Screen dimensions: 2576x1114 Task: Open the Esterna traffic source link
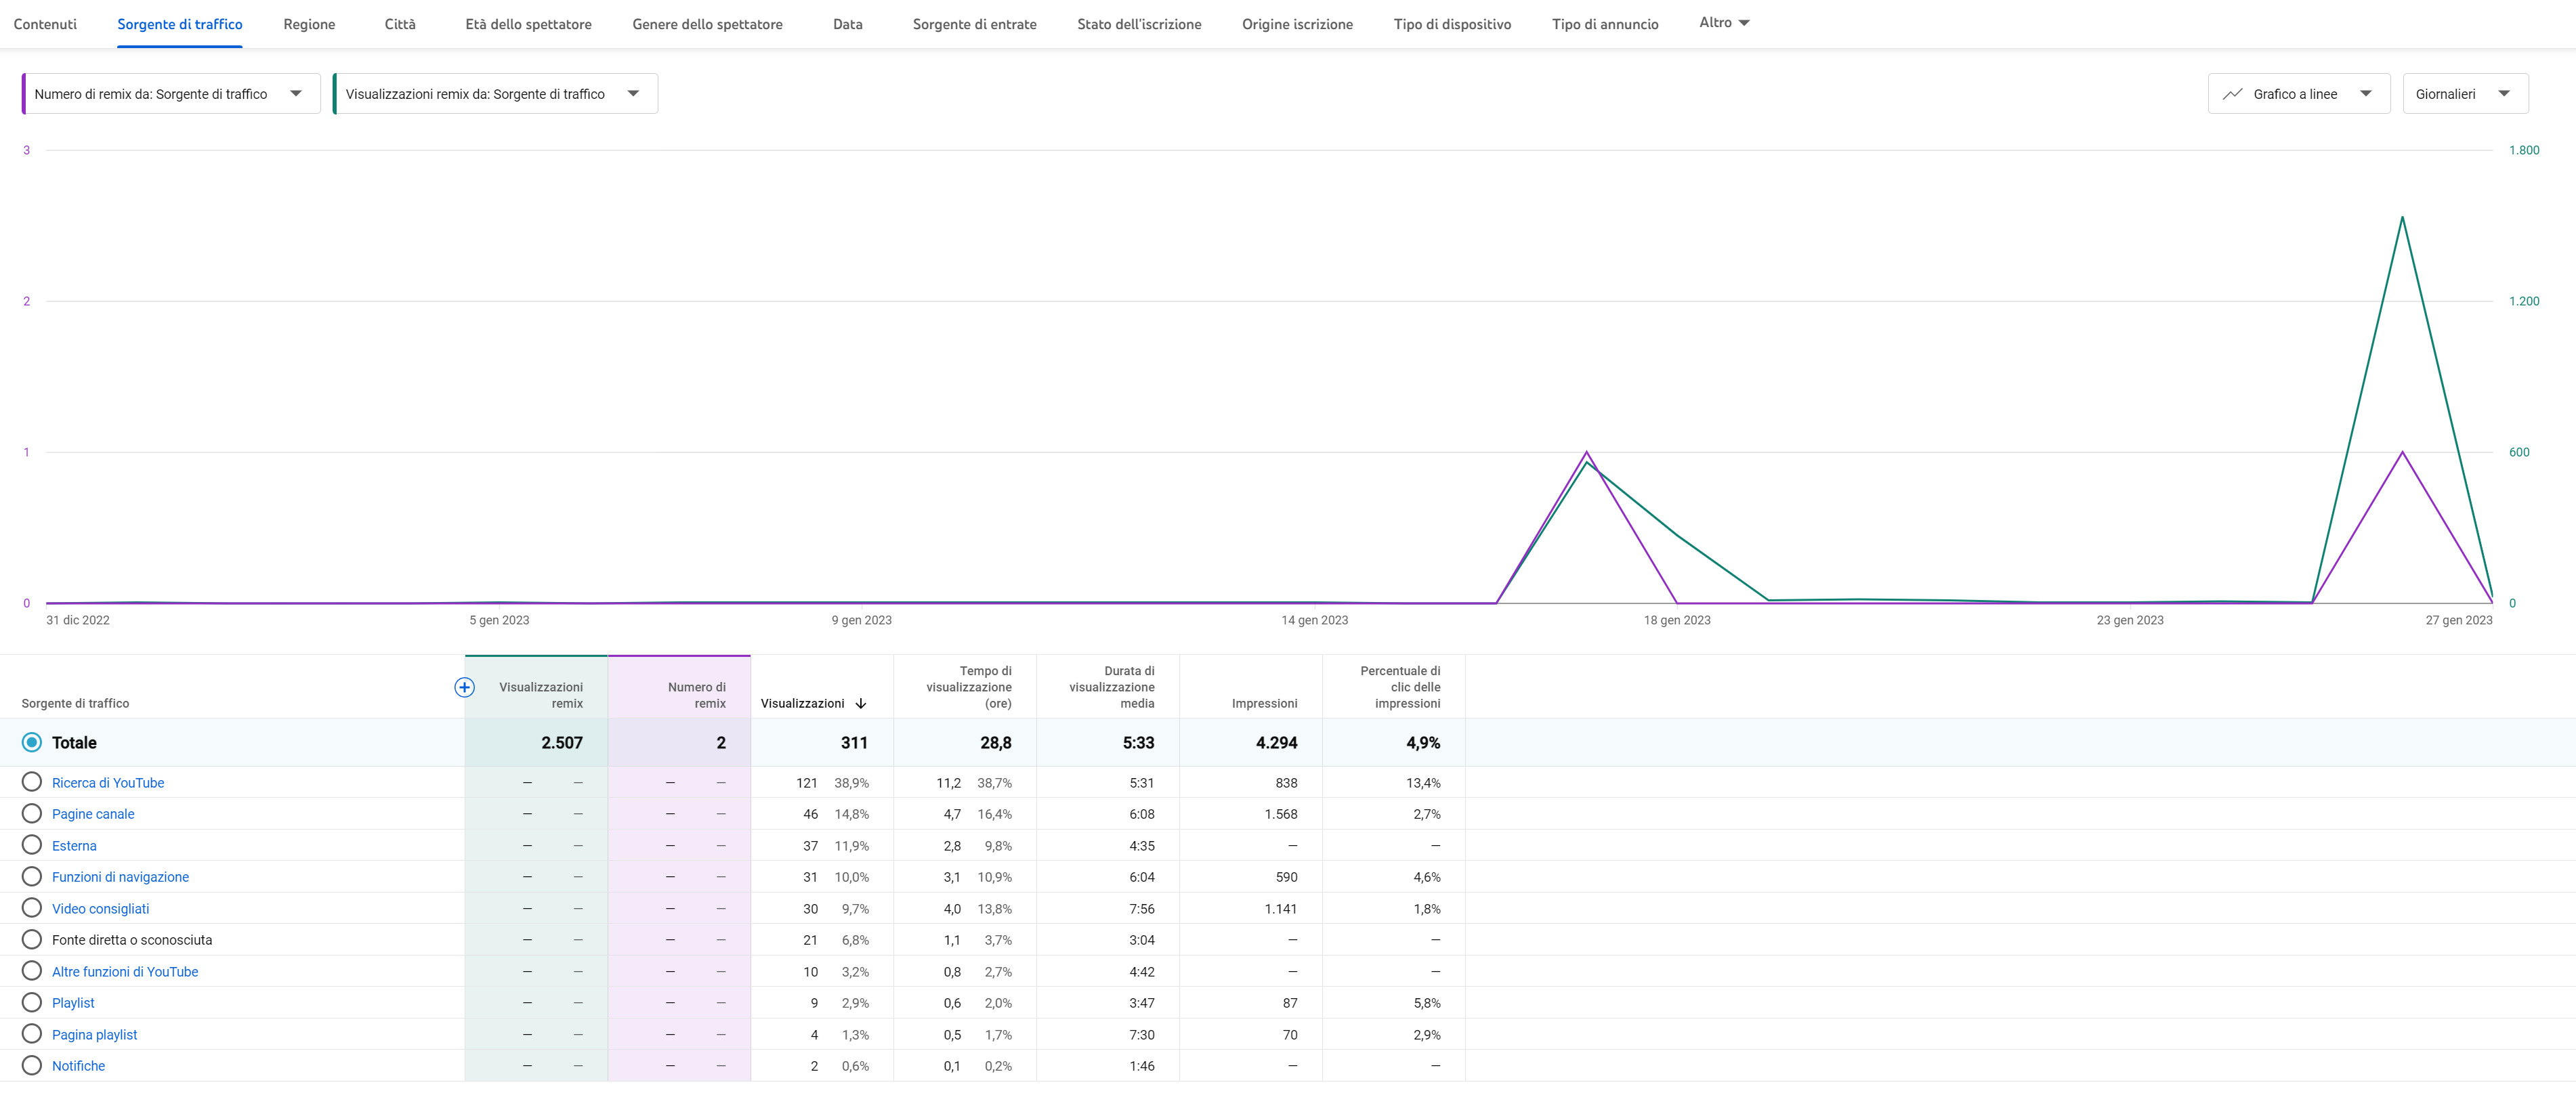point(74,846)
